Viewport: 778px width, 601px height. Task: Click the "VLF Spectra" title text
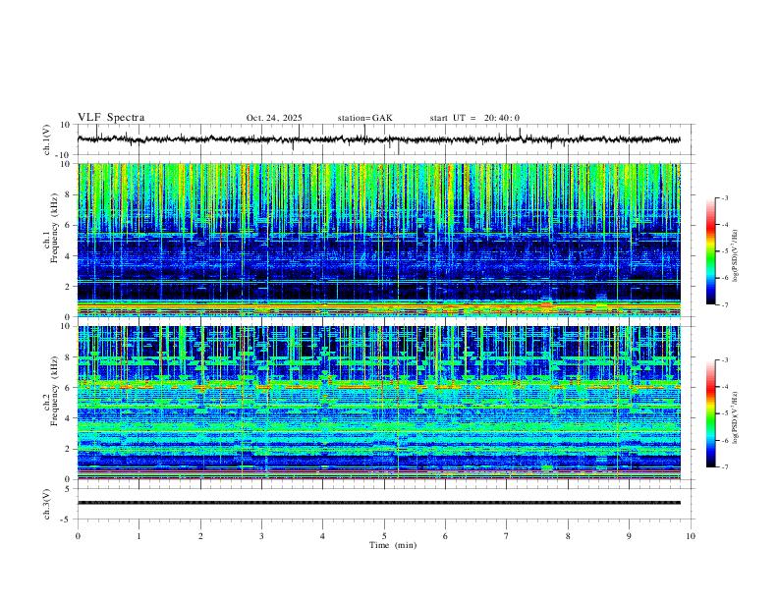[x=111, y=118]
